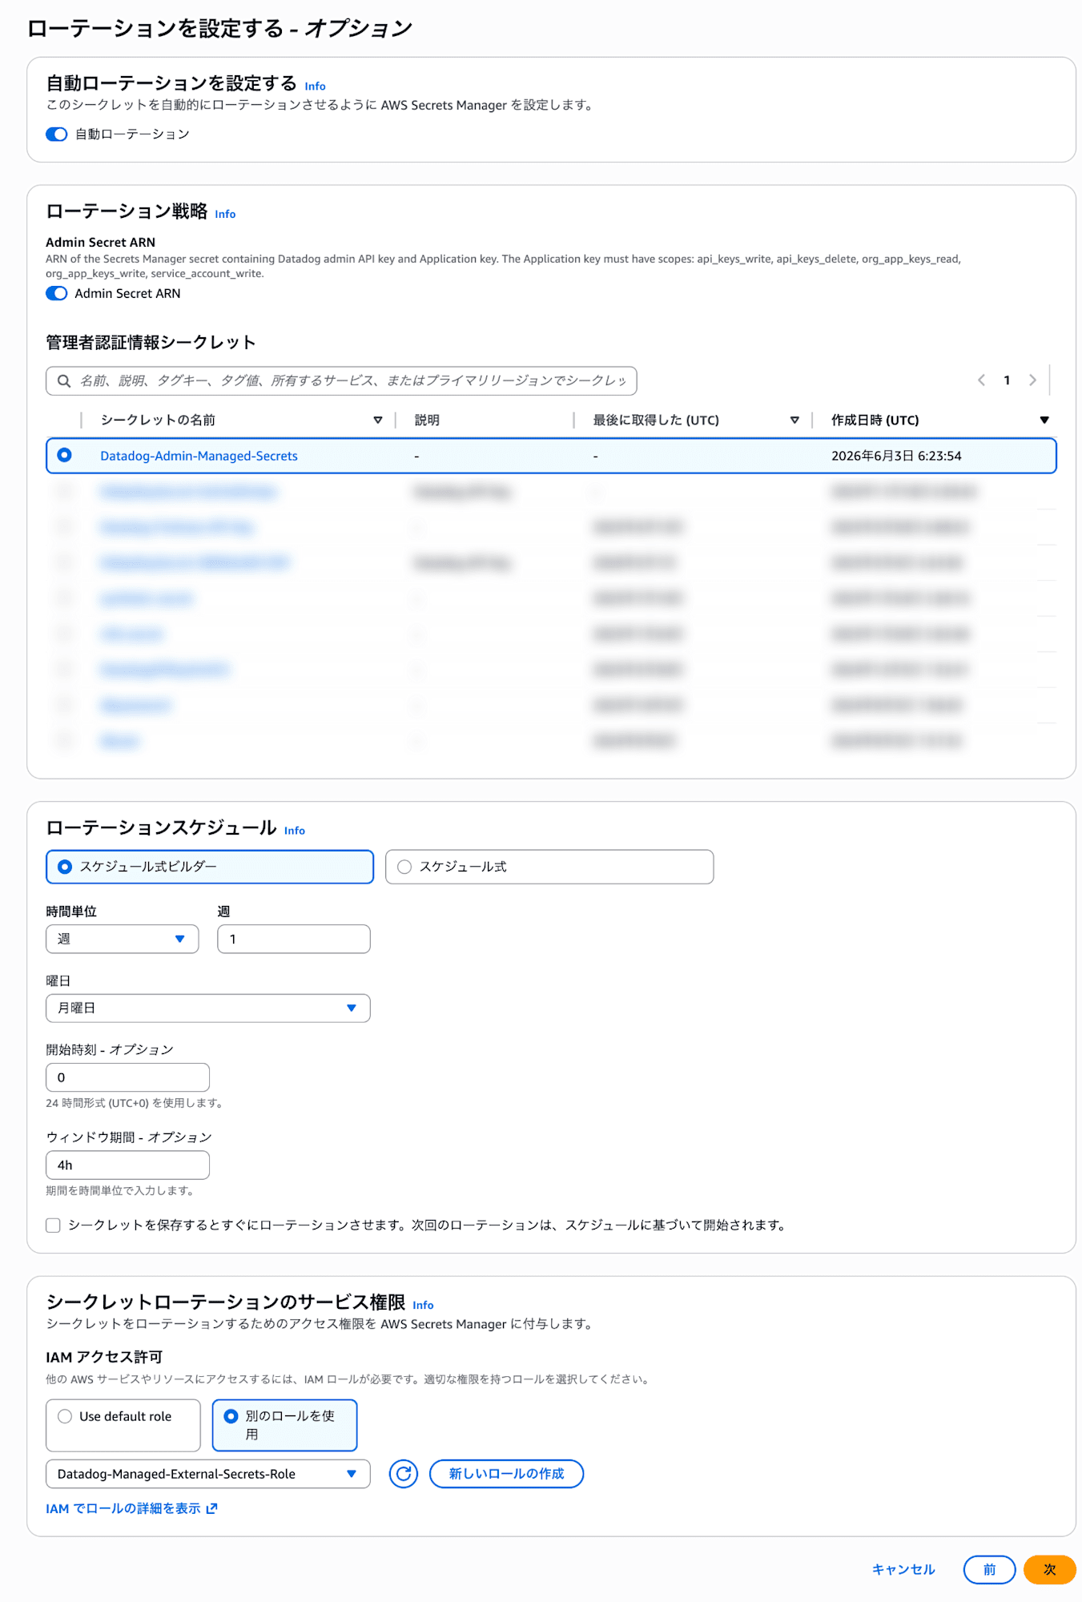Select Datadog-Admin-Managed-Secrets radio button
Image resolution: width=1082 pixels, height=1602 pixels.
[x=64, y=455]
